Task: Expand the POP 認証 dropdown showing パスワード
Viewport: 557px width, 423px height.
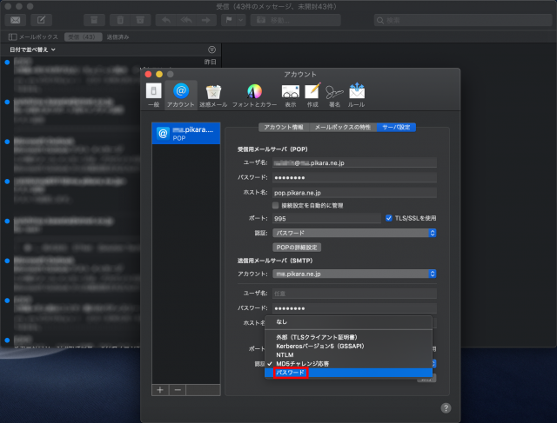Action: [x=354, y=233]
